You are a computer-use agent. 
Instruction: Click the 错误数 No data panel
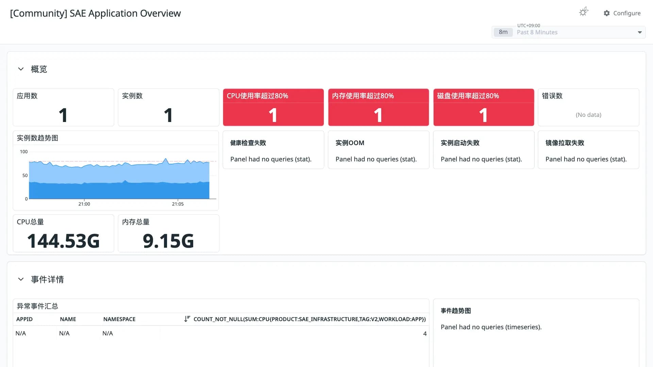click(x=588, y=107)
